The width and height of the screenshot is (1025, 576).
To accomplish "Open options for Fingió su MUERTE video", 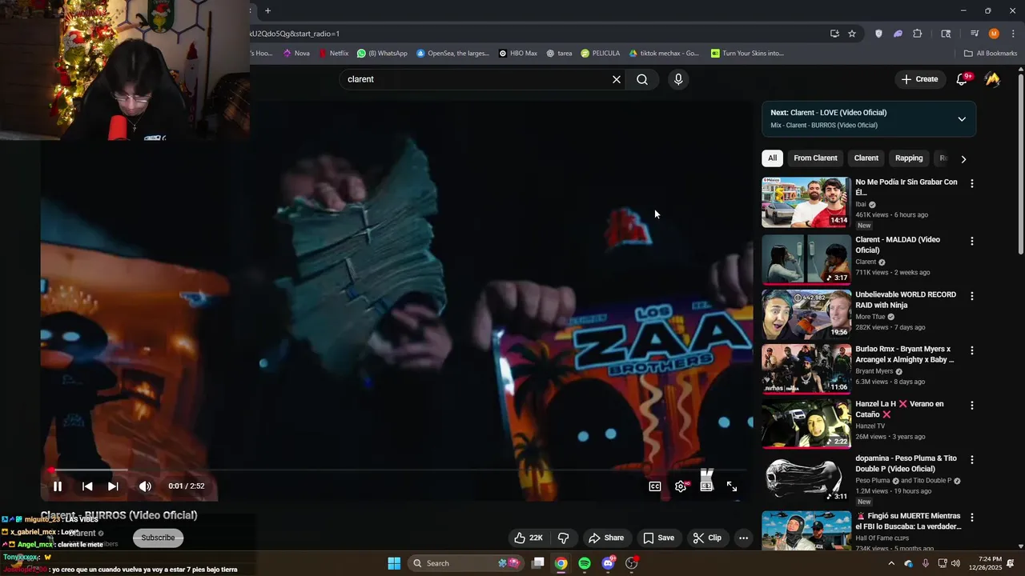I will point(972,518).
